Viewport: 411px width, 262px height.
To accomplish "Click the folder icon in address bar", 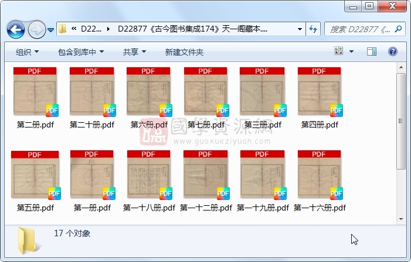I will 62,29.
